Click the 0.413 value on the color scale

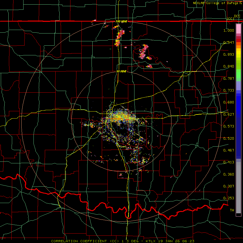(x=229, y=162)
